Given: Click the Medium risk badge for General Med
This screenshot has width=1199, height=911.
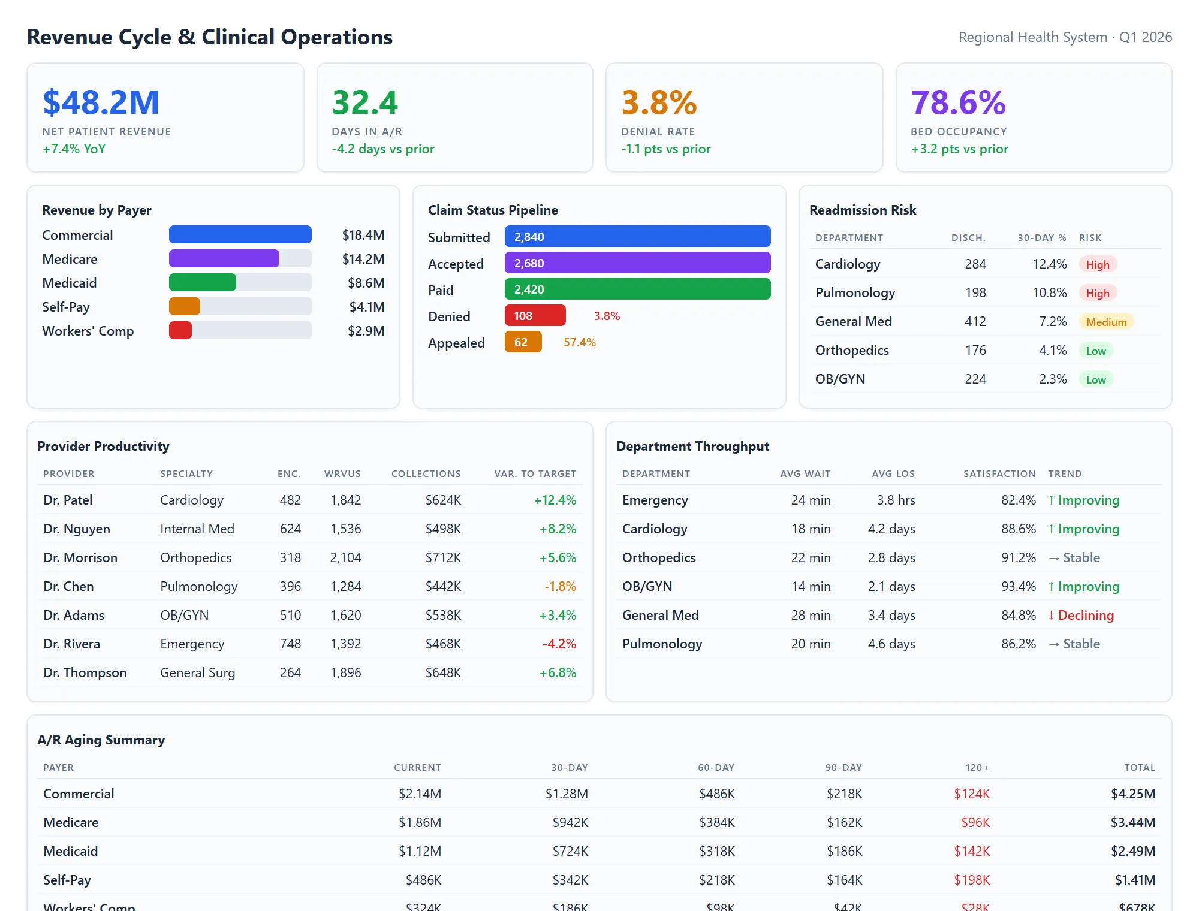Looking at the screenshot, I should click(x=1106, y=322).
